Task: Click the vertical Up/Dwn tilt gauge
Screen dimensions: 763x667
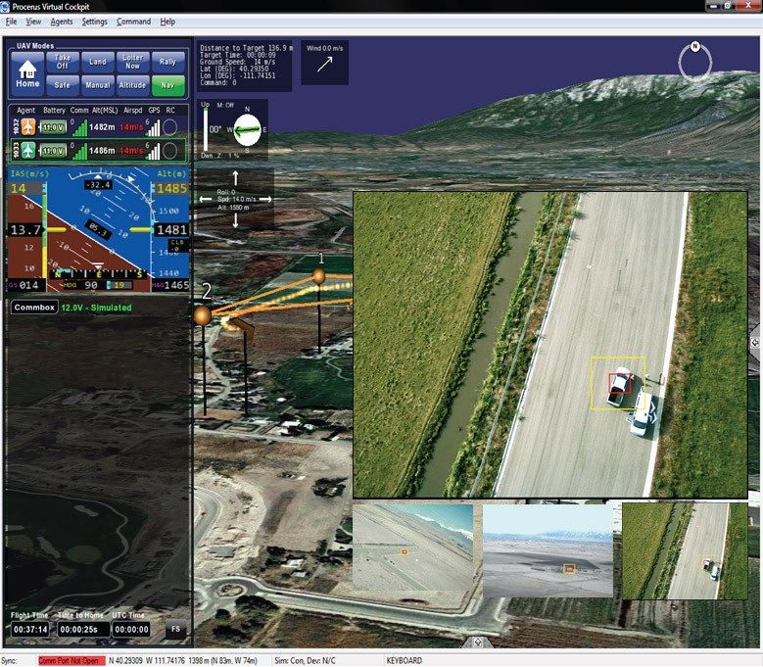Action: point(207,128)
